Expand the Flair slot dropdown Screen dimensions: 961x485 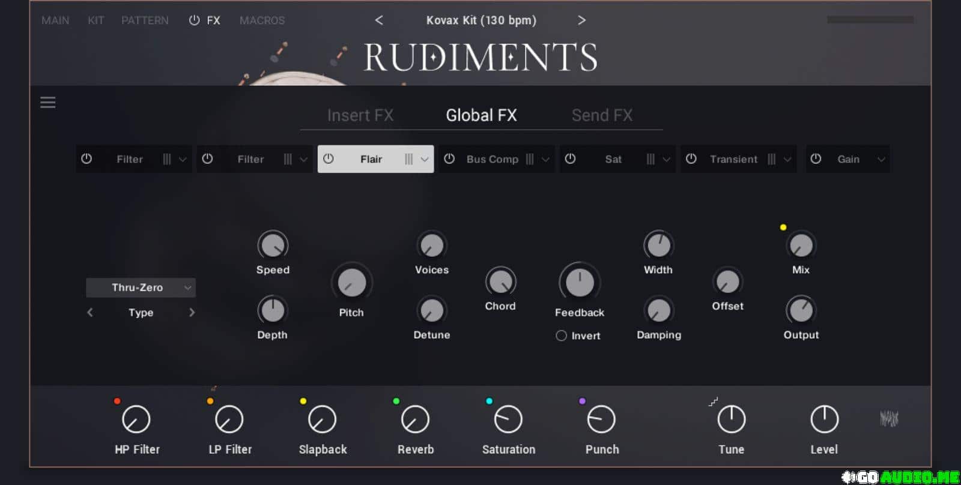coord(425,160)
